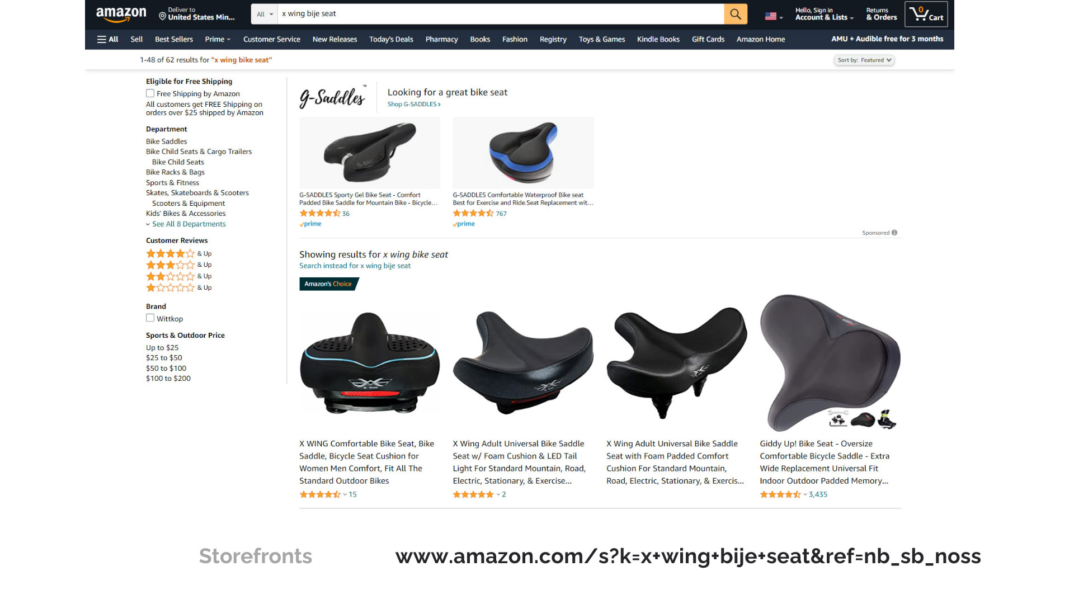Open the Prime menu item
The height and width of the screenshot is (604, 1074).
(x=218, y=39)
